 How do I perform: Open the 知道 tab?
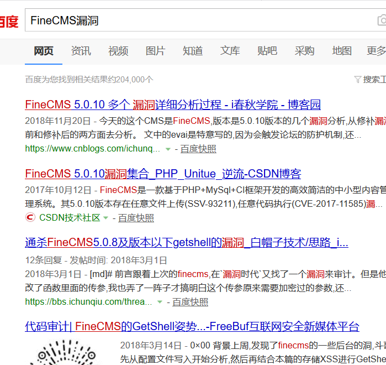193,51
